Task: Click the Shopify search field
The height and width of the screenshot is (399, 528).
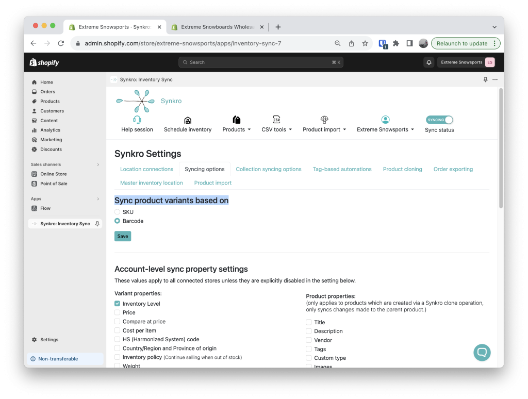Action: (260, 62)
